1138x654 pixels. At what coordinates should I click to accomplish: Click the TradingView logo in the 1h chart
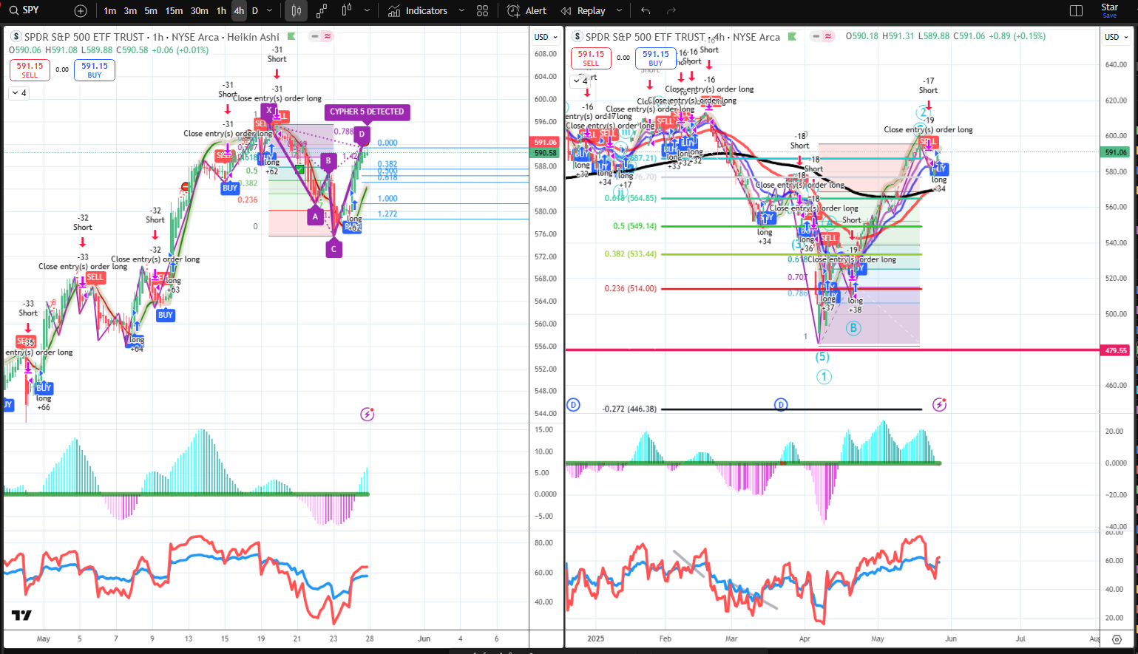point(21,616)
